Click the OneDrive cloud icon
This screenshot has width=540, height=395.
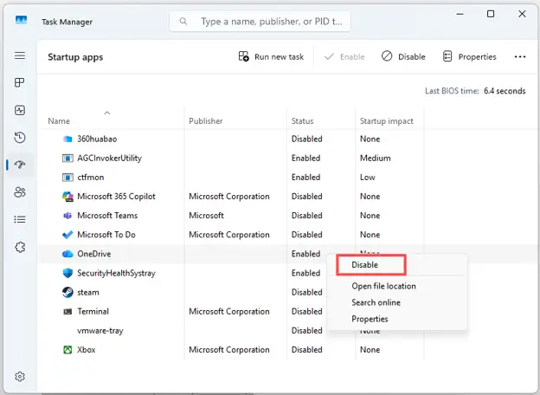click(67, 254)
